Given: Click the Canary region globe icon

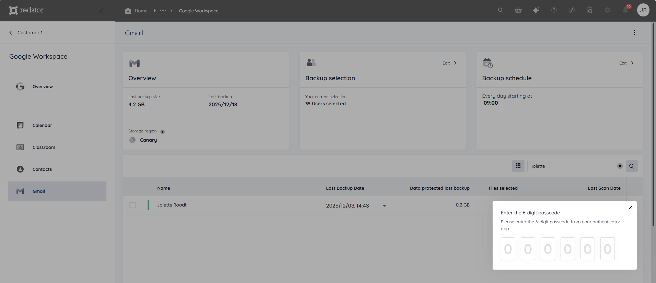Looking at the screenshot, I should tap(132, 140).
